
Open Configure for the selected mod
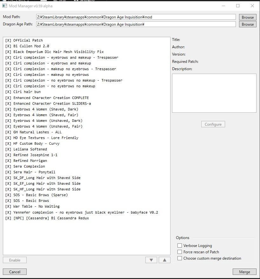pos(213,124)
